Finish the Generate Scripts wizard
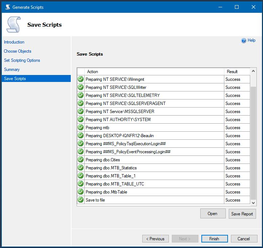This screenshot has width=263, height=248. click(x=214, y=239)
